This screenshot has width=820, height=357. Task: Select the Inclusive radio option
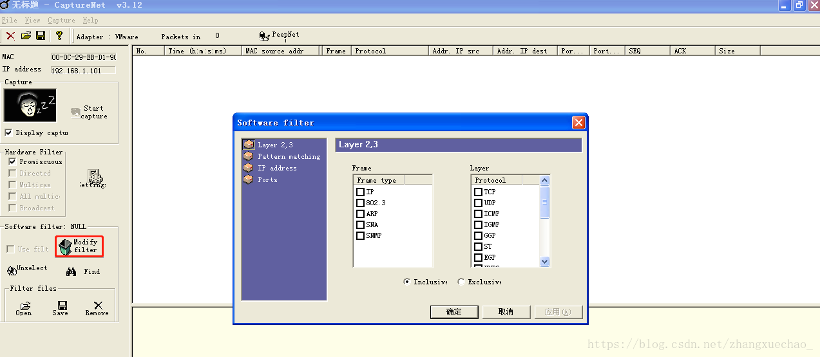[x=406, y=282]
